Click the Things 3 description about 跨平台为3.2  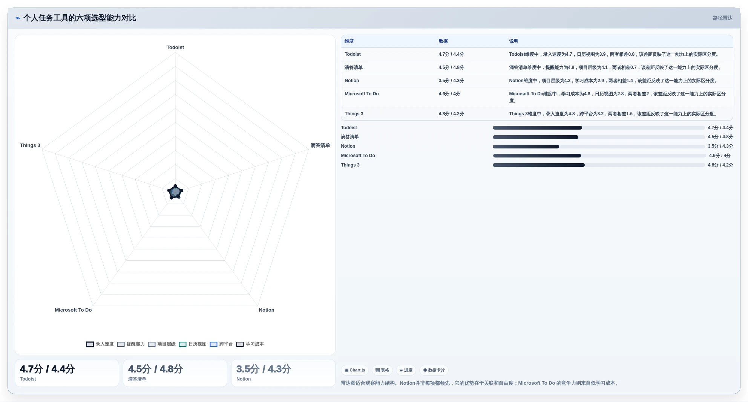click(x=614, y=114)
